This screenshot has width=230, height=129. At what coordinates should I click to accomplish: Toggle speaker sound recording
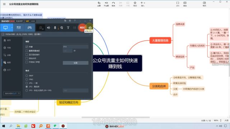[49, 28]
